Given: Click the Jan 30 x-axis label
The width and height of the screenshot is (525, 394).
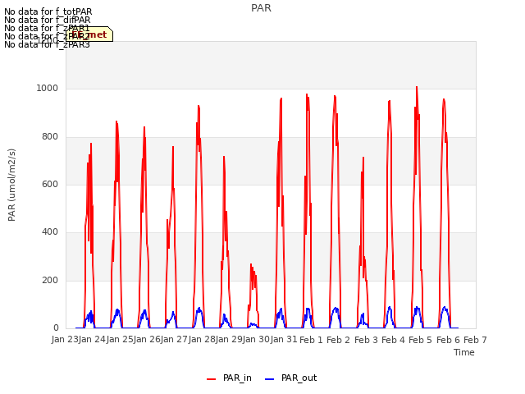Looking at the screenshot, I should tap(256, 339).
